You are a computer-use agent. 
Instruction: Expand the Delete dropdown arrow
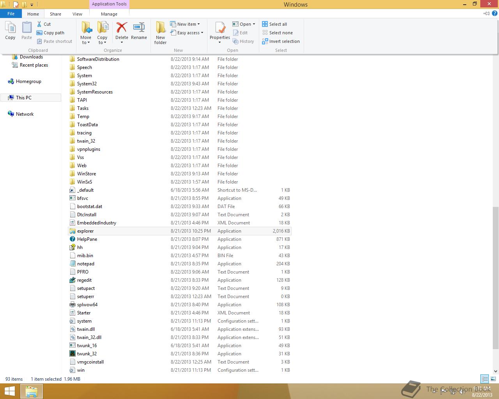[122, 42]
